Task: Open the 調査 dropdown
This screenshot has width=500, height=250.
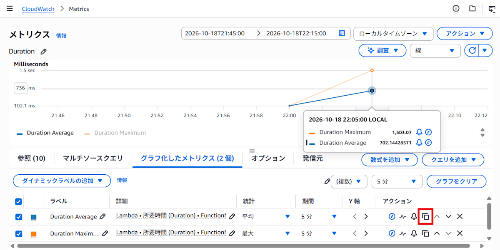Action: point(382,50)
